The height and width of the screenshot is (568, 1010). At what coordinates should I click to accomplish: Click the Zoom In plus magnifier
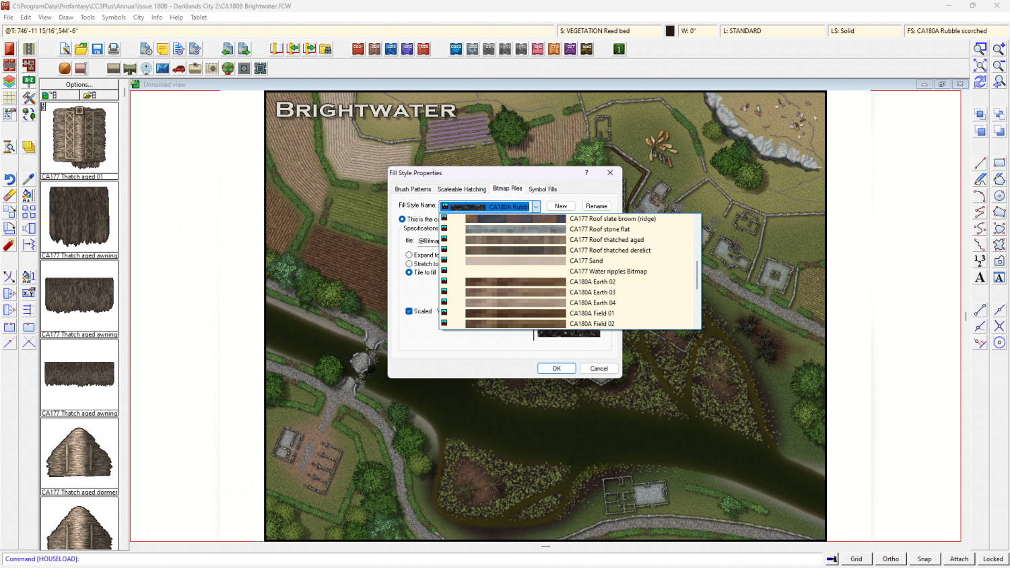pos(999,49)
